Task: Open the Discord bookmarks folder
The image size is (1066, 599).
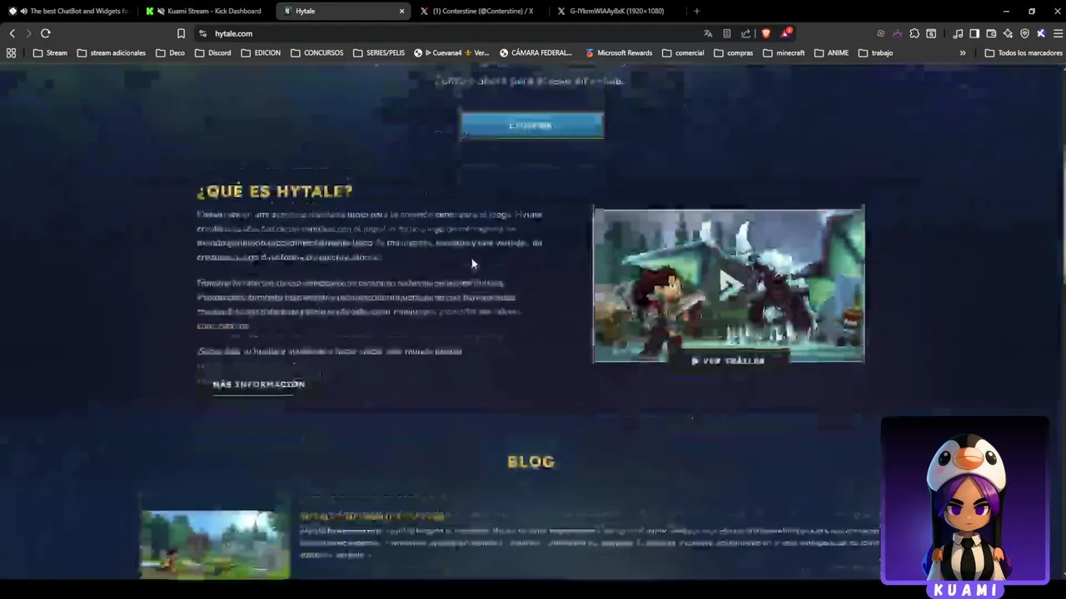Action: [212, 52]
